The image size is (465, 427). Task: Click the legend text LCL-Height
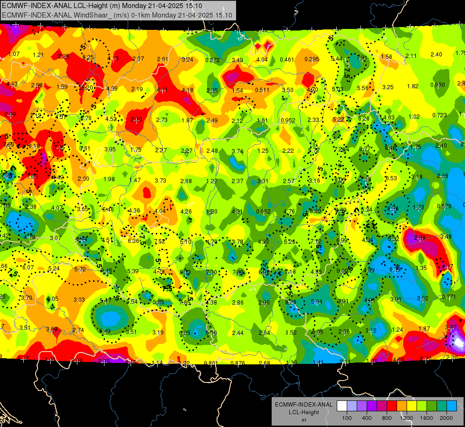pyautogui.click(x=304, y=412)
